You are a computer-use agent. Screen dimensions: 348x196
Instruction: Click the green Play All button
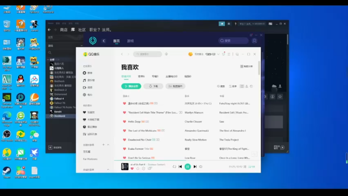(x=131, y=86)
